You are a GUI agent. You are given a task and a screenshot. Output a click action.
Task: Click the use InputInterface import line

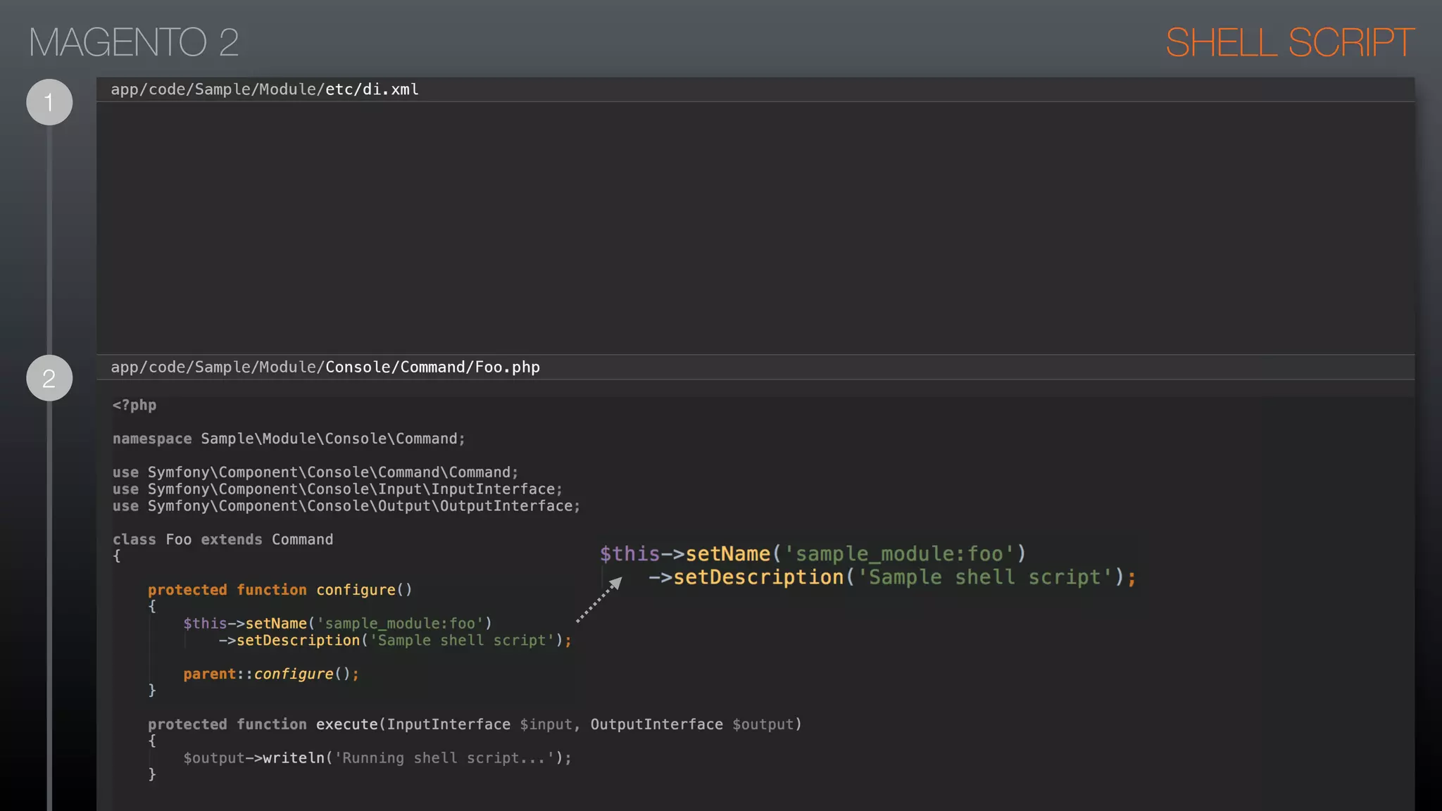(338, 489)
